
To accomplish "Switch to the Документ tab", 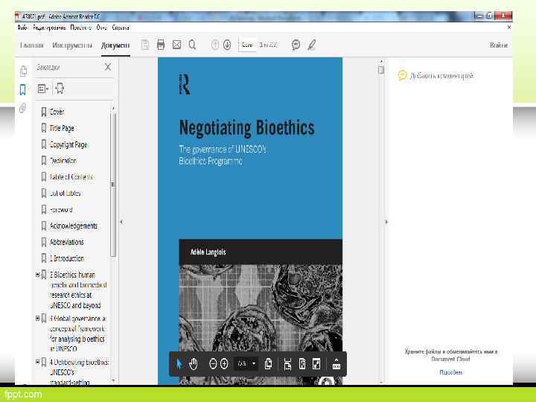I will pos(115,45).
